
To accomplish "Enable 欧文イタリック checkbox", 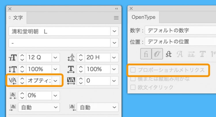I will pyautogui.click(x=133, y=87).
